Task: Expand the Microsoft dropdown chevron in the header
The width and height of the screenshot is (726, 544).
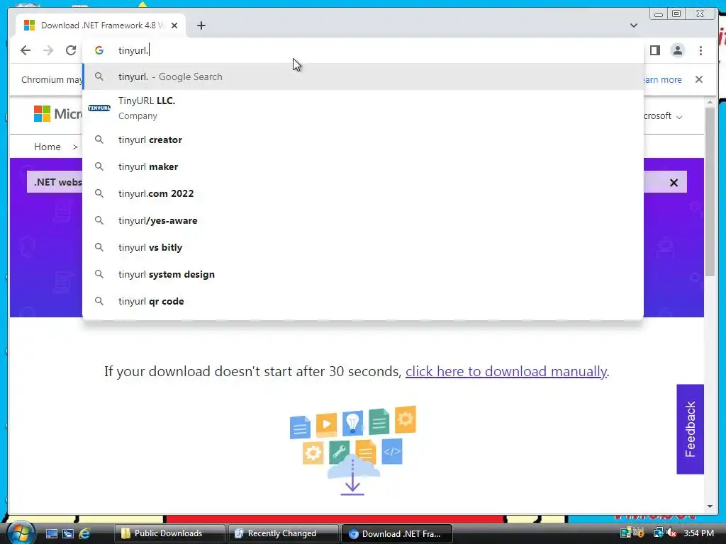Action: pos(679,117)
